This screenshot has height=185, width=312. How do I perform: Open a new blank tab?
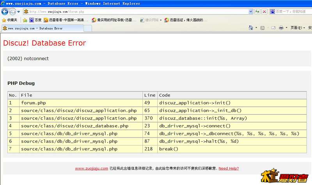[88, 28]
